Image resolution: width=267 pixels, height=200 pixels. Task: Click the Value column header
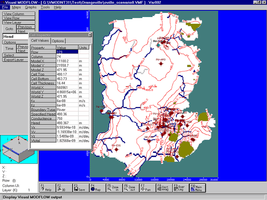pyautogui.click(x=67, y=47)
